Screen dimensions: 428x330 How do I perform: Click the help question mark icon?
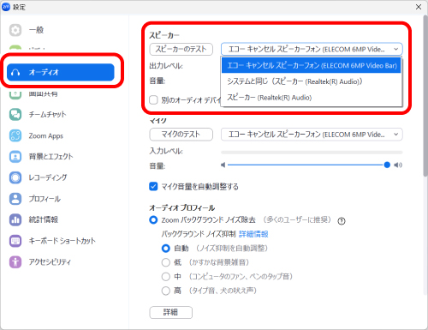[x=342, y=221]
